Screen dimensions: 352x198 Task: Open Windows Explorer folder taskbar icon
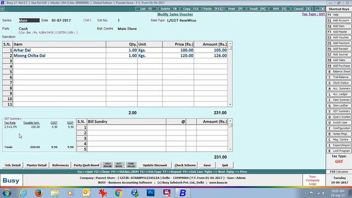pos(55,193)
